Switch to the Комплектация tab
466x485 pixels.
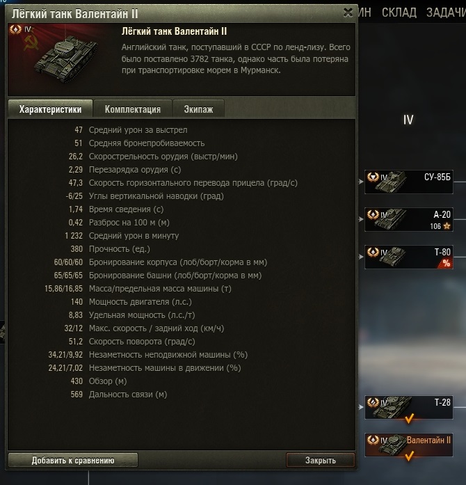pyautogui.click(x=132, y=109)
